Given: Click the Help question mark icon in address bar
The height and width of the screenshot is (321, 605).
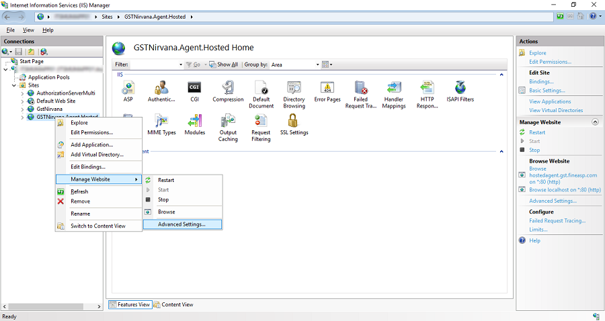Looking at the screenshot, I should click(x=593, y=16).
